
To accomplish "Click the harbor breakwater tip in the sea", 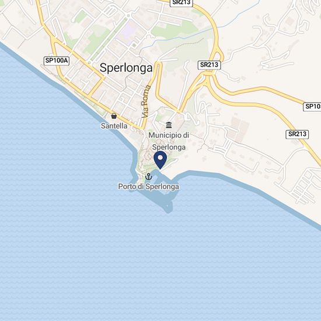I will [168, 207].
